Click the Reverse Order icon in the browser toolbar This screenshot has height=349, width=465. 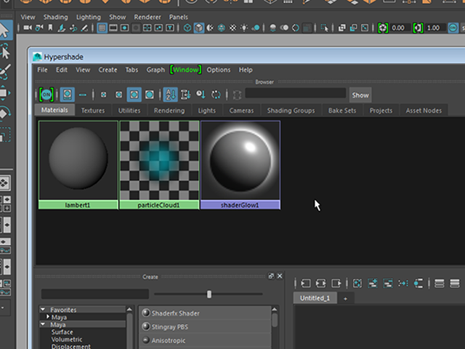(x=216, y=95)
